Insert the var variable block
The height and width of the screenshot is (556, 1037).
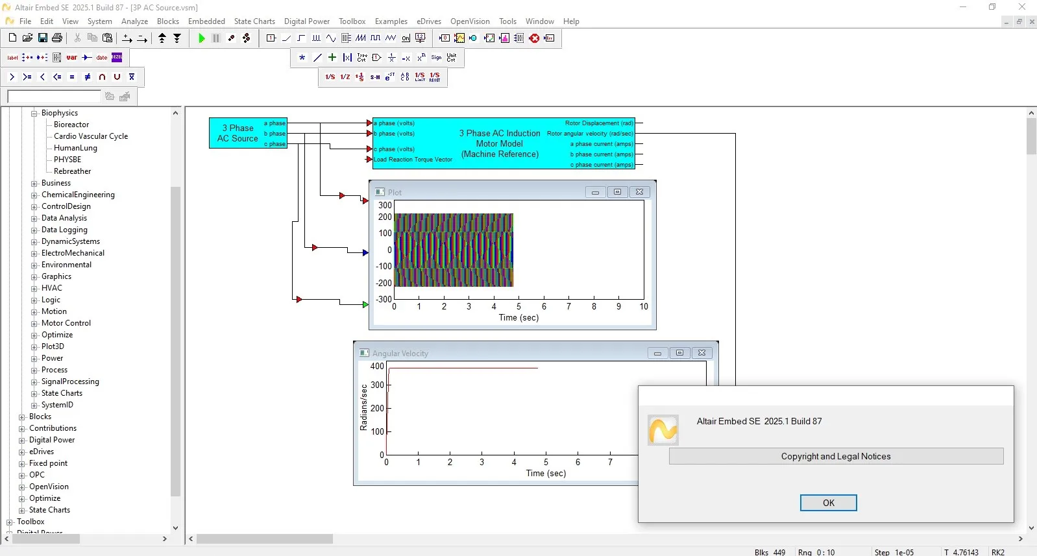click(x=72, y=58)
